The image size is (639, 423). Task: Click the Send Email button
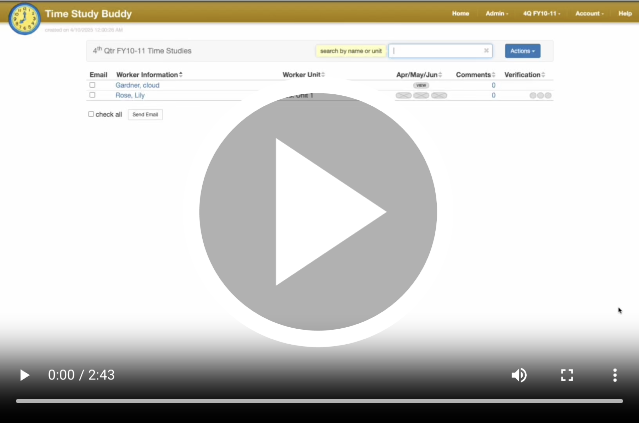(145, 115)
